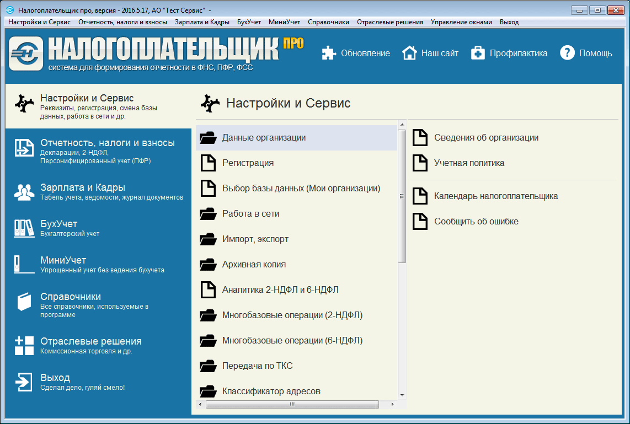This screenshot has height=424, width=630.
Task: Click the folder icon of Работа в сети
Action: point(208,213)
